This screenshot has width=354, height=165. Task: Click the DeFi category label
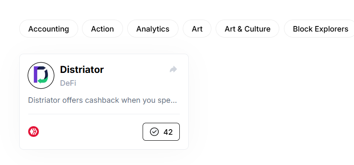click(x=68, y=83)
